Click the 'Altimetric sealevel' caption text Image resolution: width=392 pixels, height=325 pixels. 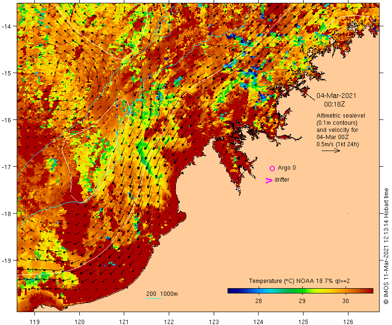click(x=341, y=116)
